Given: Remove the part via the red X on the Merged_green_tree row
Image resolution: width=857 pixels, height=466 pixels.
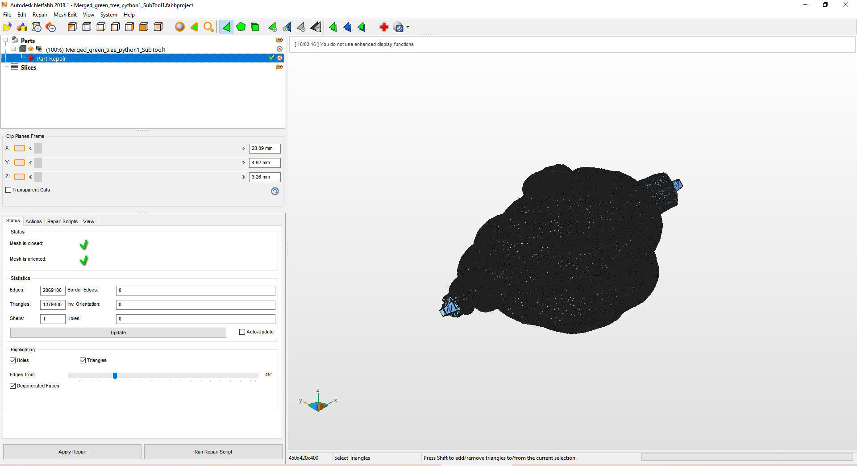Looking at the screenshot, I should (279, 49).
